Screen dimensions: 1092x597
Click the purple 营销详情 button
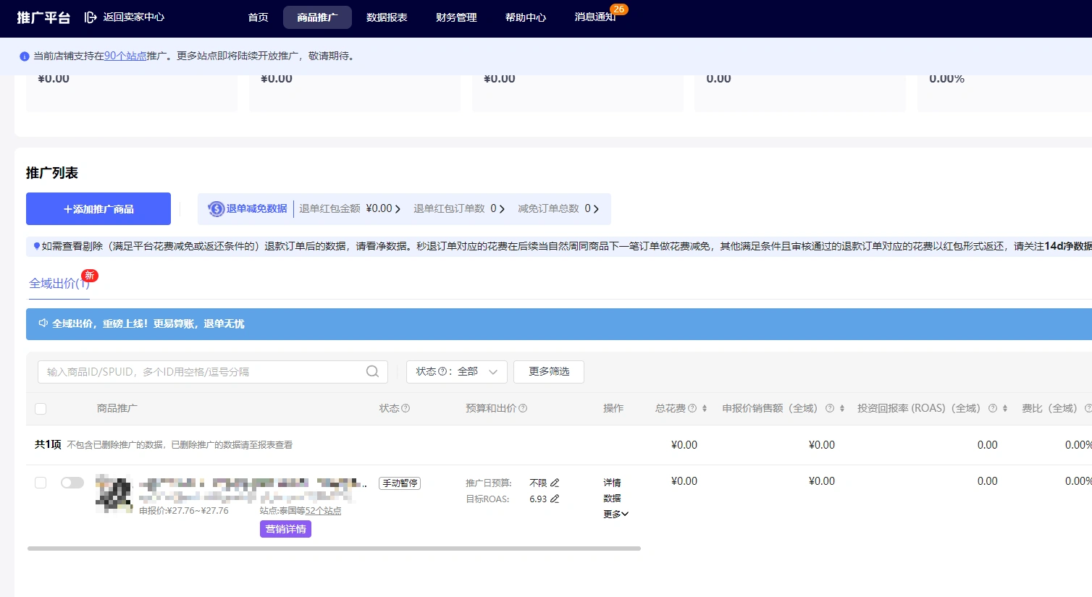285,529
